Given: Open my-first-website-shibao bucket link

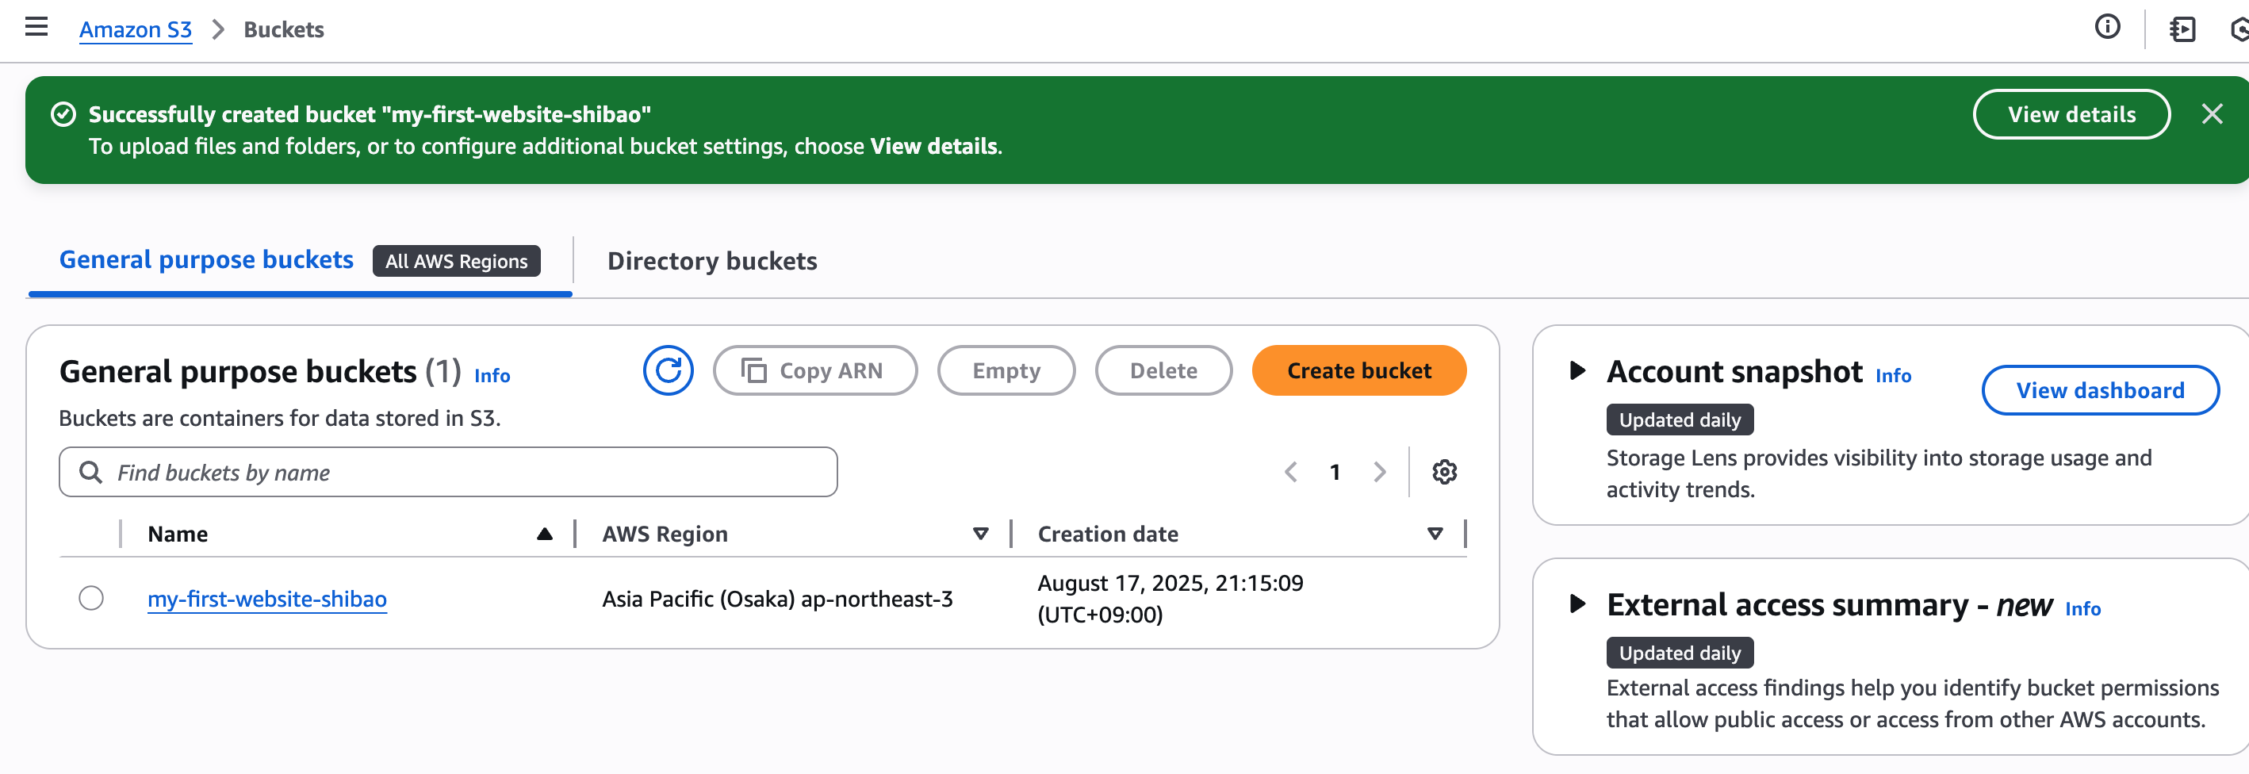Looking at the screenshot, I should tap(267, 599).
